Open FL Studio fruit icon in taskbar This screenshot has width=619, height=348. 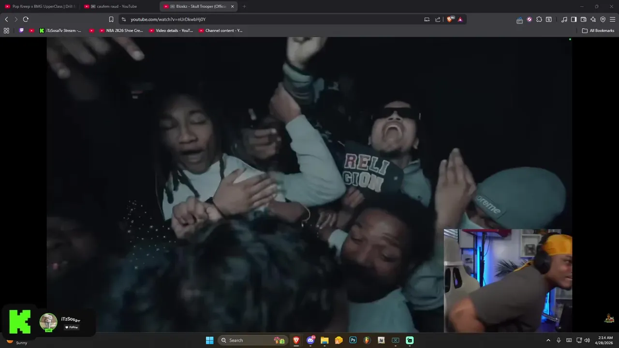(367, 340)
